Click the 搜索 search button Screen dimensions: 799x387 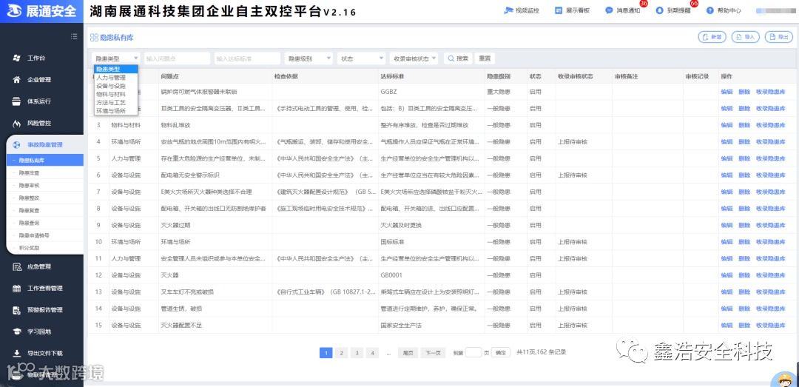tap(458, 58)
